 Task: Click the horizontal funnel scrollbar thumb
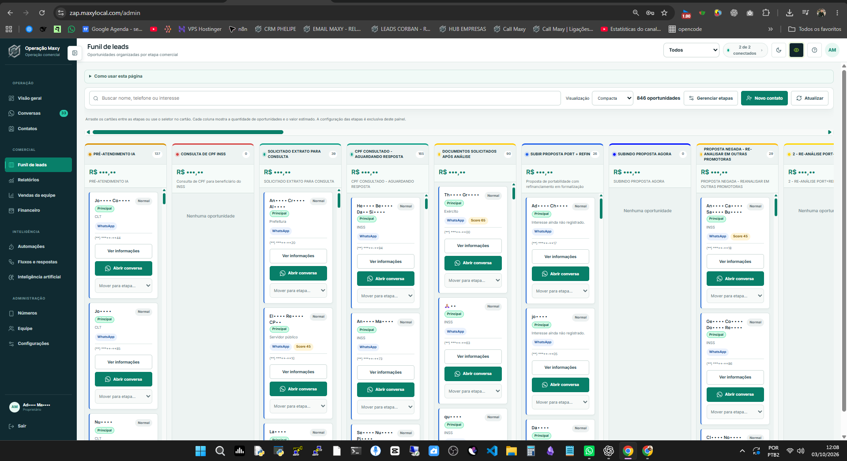point(188,132)
